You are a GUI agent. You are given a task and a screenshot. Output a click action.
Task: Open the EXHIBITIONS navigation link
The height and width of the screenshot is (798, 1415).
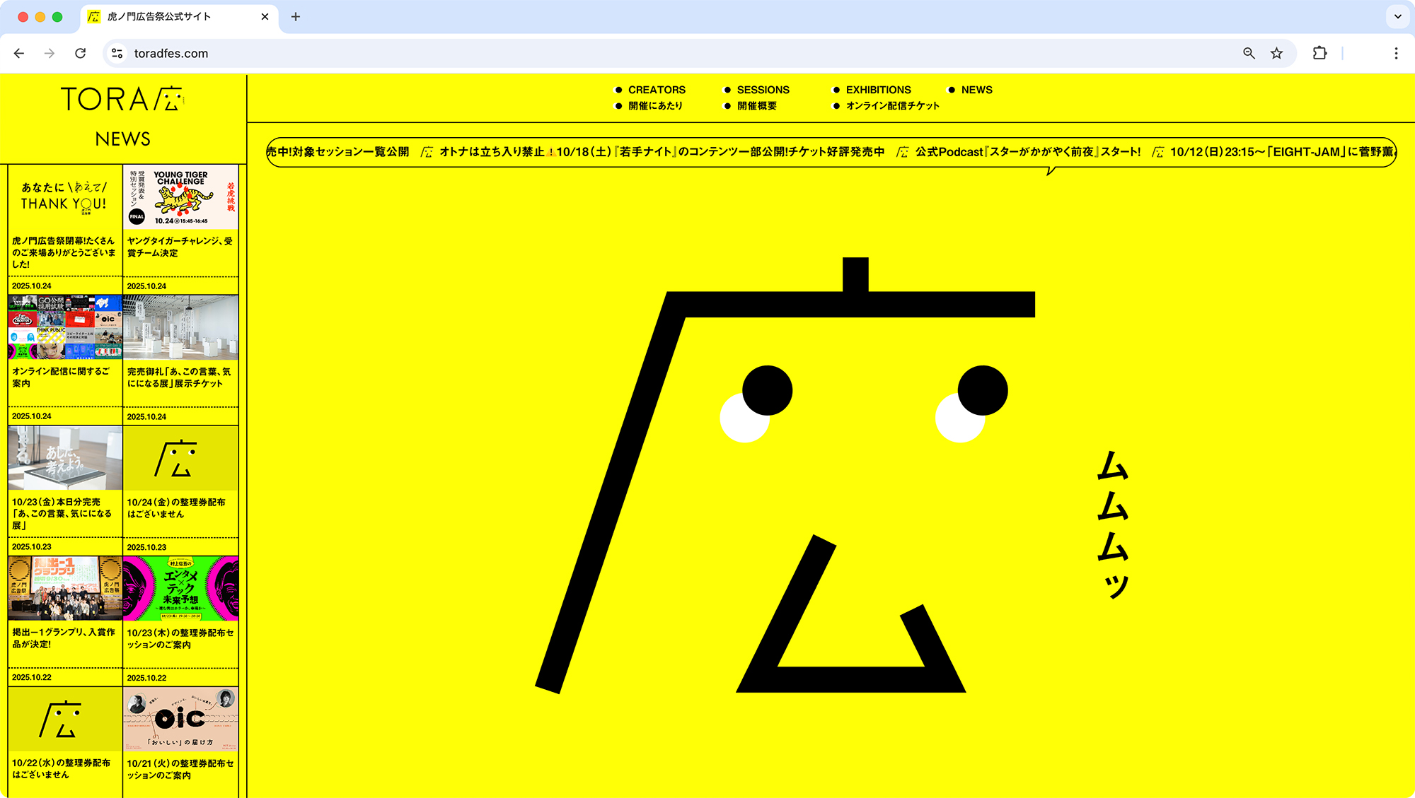(878, 90)
